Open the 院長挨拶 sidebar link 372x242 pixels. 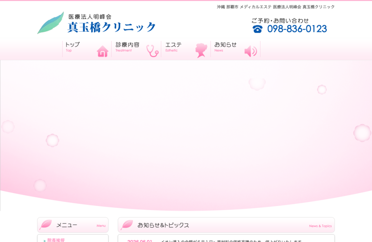coord(56,240)
